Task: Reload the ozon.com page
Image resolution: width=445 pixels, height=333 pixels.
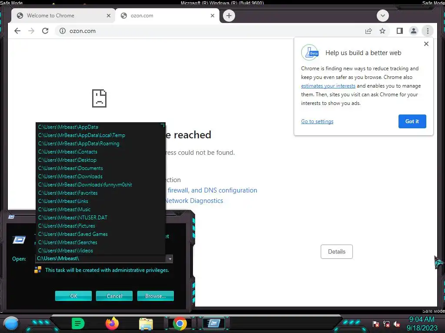Action: (45, 31)
